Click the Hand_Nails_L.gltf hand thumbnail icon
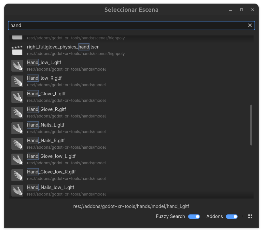The width and height of the screenshot is (263, 233). 17,128
